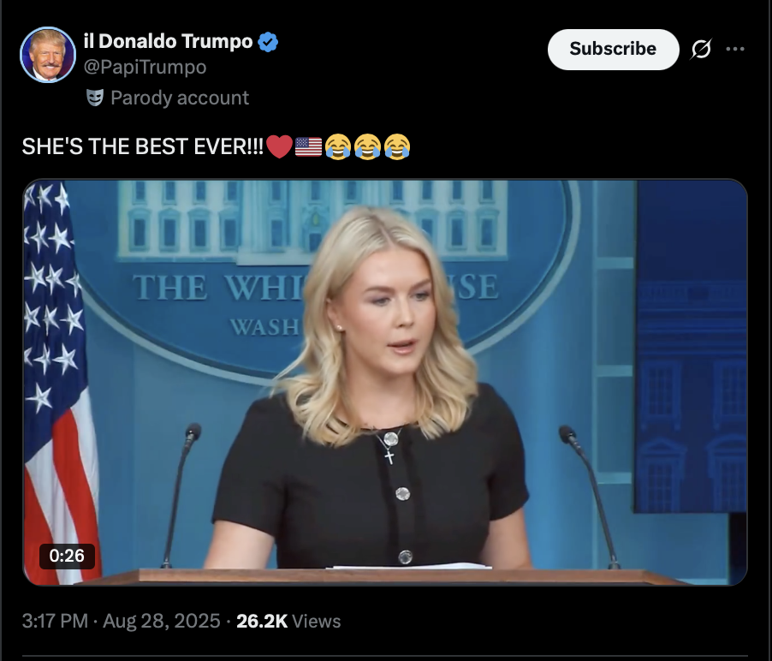Select the American flag emoji in tweet

coord(309,146)
